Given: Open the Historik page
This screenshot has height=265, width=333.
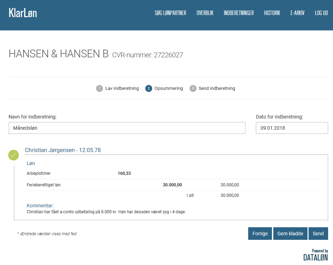Looking at the screenshot, I should (x=272, y=13).
